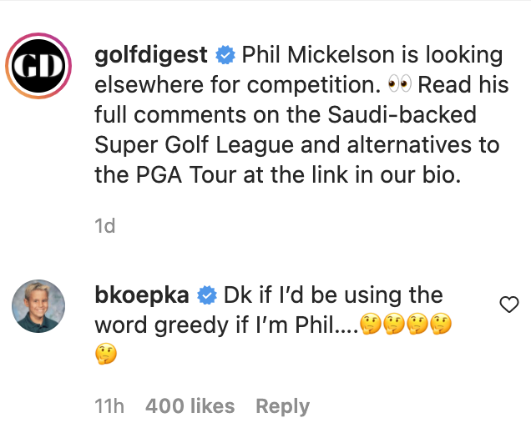Click the first thinking emoji after Phil
The image size is (531, 448).
point(372,325)
